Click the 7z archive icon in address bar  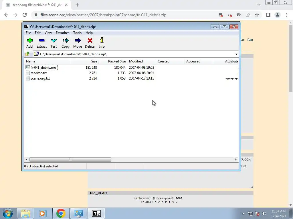(36, 54)
